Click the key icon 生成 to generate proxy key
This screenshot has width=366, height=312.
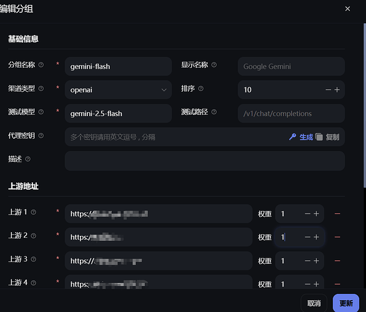(x=301, y=137)
